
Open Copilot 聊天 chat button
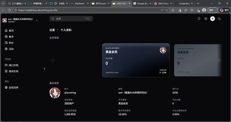coord(224,10)
